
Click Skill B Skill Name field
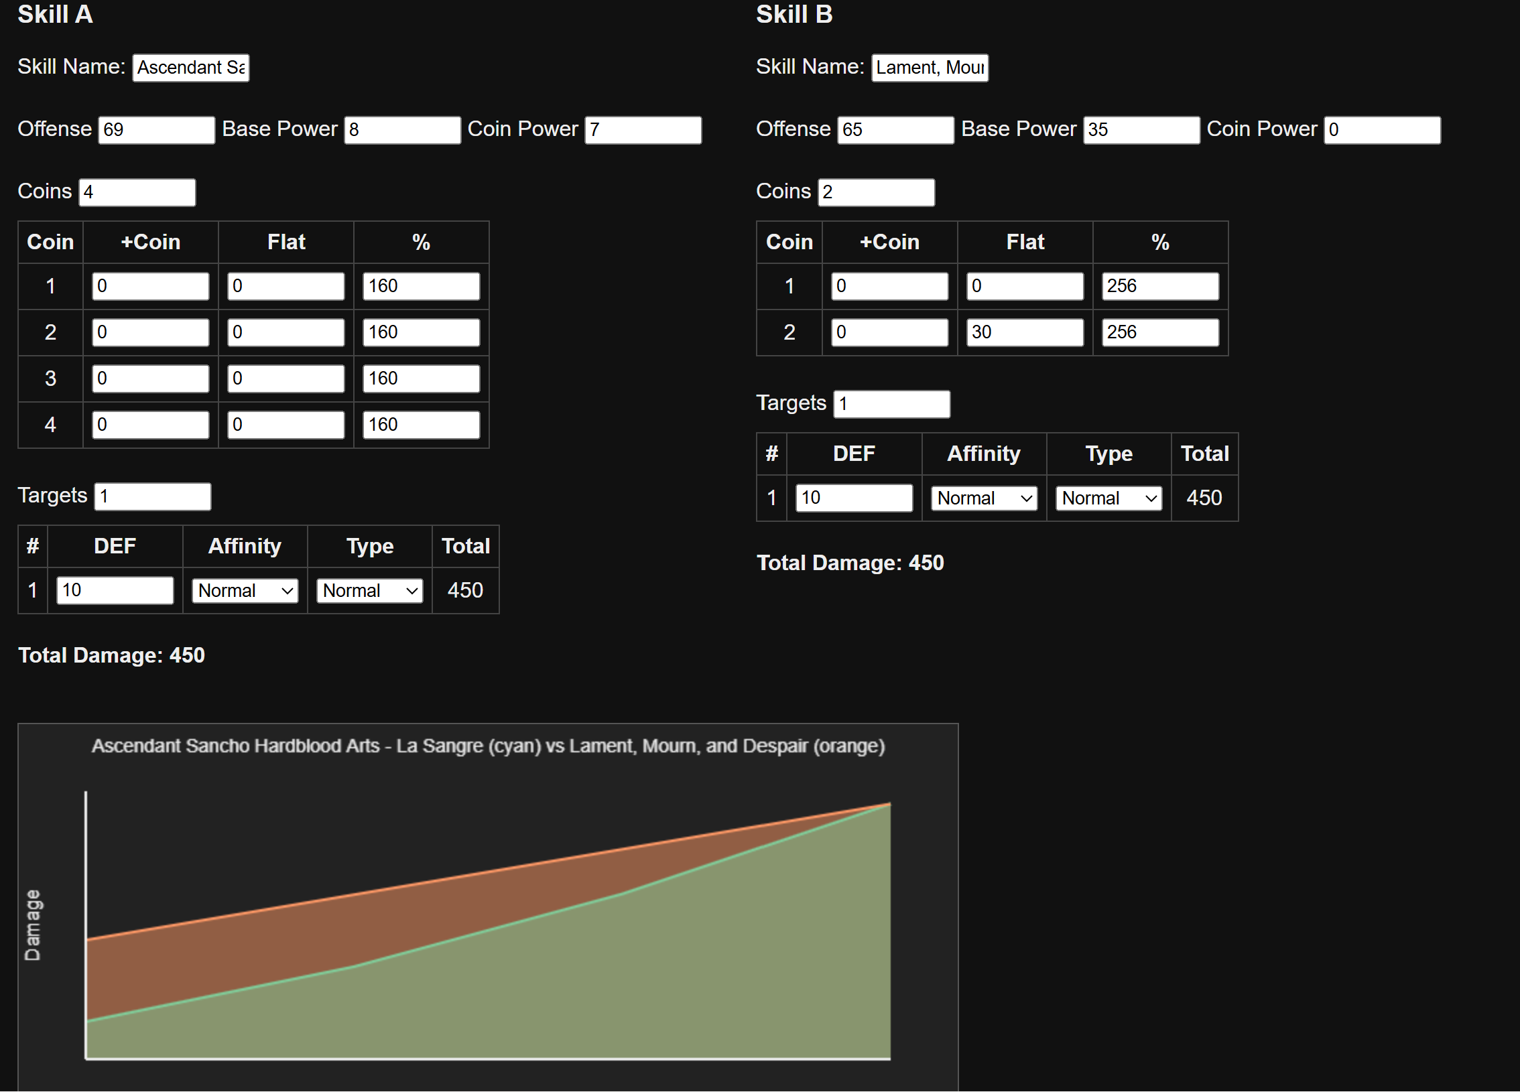click(x=929, y=68)
